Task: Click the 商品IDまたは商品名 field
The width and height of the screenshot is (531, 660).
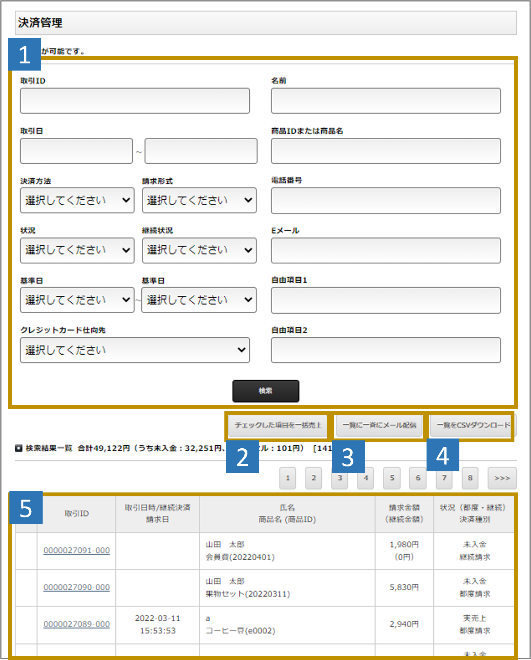Action: pyautogui.click(x=385, y=151)
